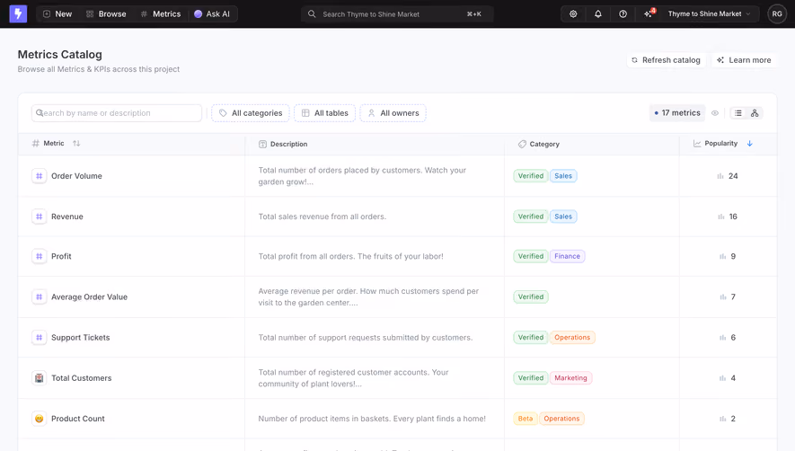This screenshot has height=451, width=795.
Task: Click the Operations tag on Product Count row
Action: (x=561, y=419)
